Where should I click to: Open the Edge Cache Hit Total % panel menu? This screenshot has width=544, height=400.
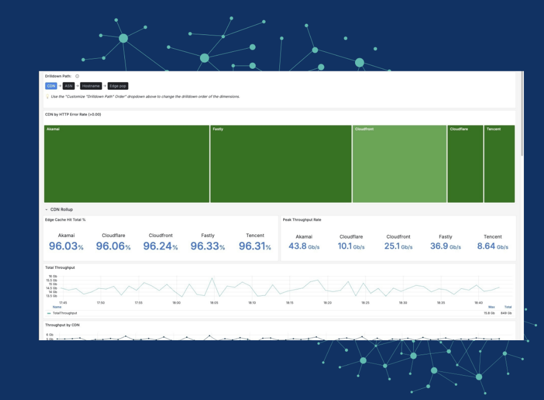tap(66, 220)
